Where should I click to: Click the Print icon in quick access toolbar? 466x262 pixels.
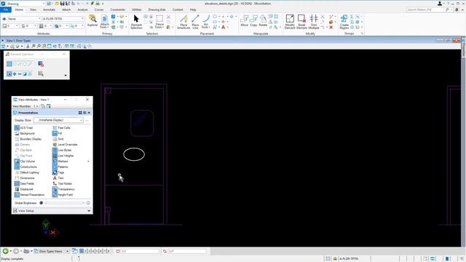pyautogui.click(x=98, y=4)
